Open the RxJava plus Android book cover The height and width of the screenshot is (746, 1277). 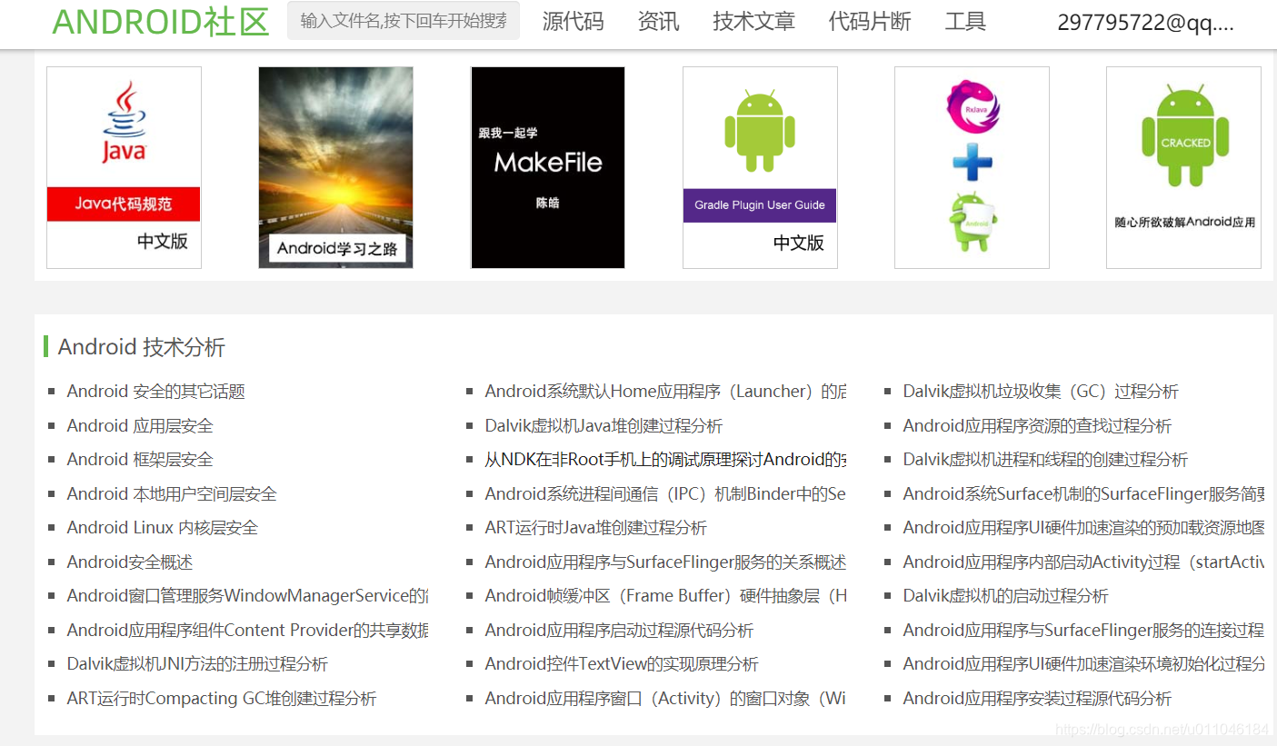click(x=972, y=167)
